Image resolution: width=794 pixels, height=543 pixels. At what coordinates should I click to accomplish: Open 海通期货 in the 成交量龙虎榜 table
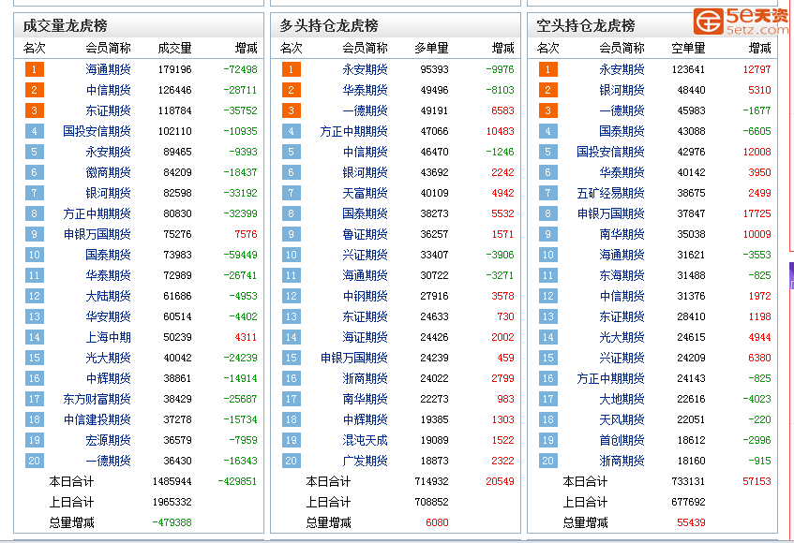[108, 69]
